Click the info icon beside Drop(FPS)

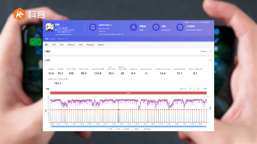coord(103,69)
